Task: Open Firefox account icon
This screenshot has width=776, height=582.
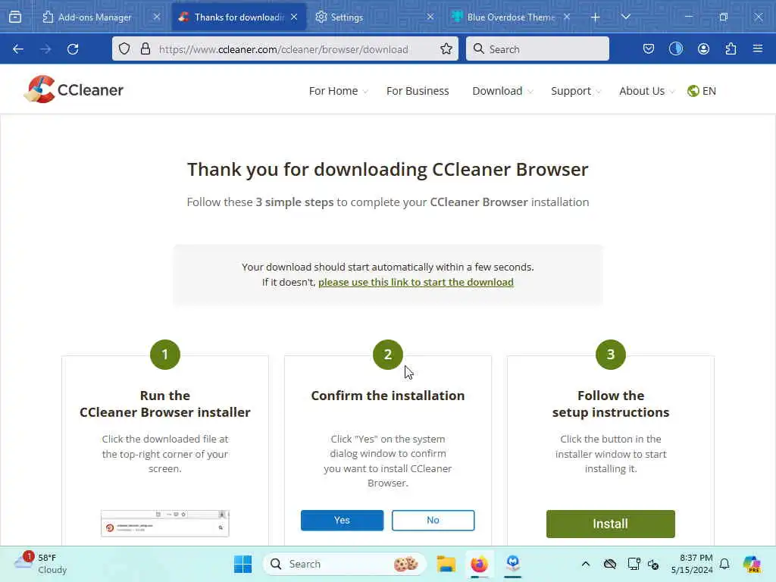Action: click(703, 49)
